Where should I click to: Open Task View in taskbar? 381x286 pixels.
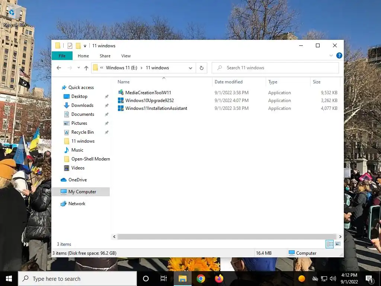[x=164, y=279]
